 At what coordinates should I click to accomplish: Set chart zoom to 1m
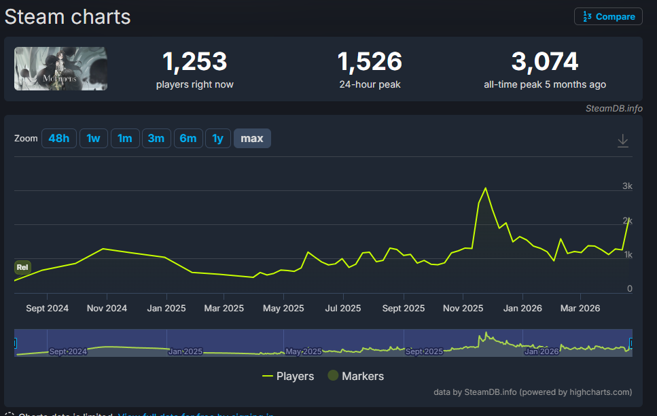click(x=125, y=139)
